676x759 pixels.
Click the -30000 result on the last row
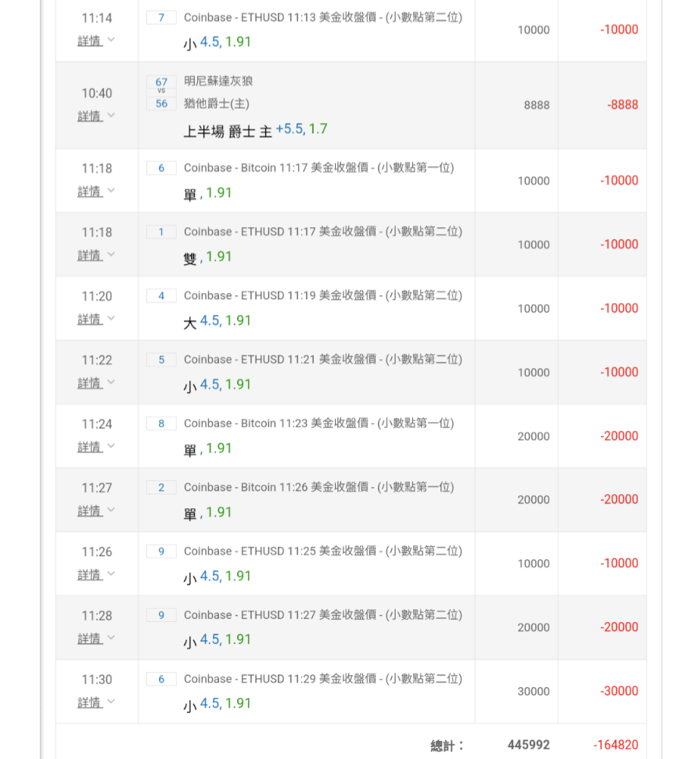[x=619, y=691]
